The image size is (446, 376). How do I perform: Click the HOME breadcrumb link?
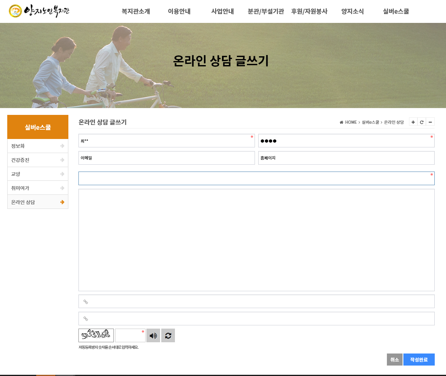351,122
